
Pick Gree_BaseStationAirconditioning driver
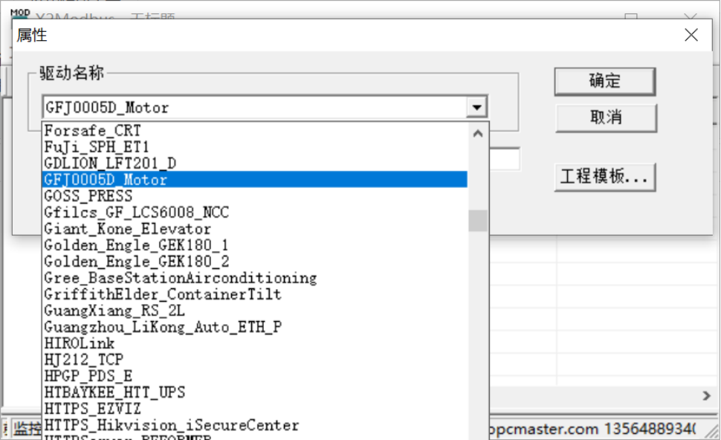coord(255,278)
